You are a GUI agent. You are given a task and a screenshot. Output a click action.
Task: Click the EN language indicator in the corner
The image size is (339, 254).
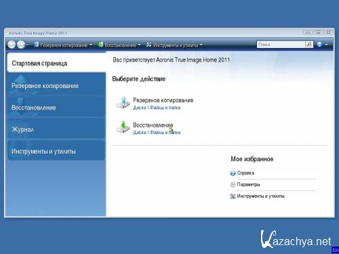(x=336, y=250)
